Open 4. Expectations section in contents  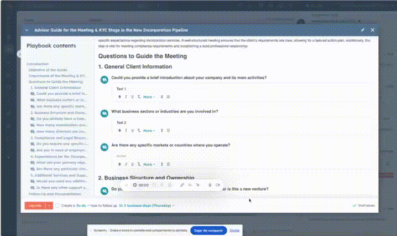59,157
